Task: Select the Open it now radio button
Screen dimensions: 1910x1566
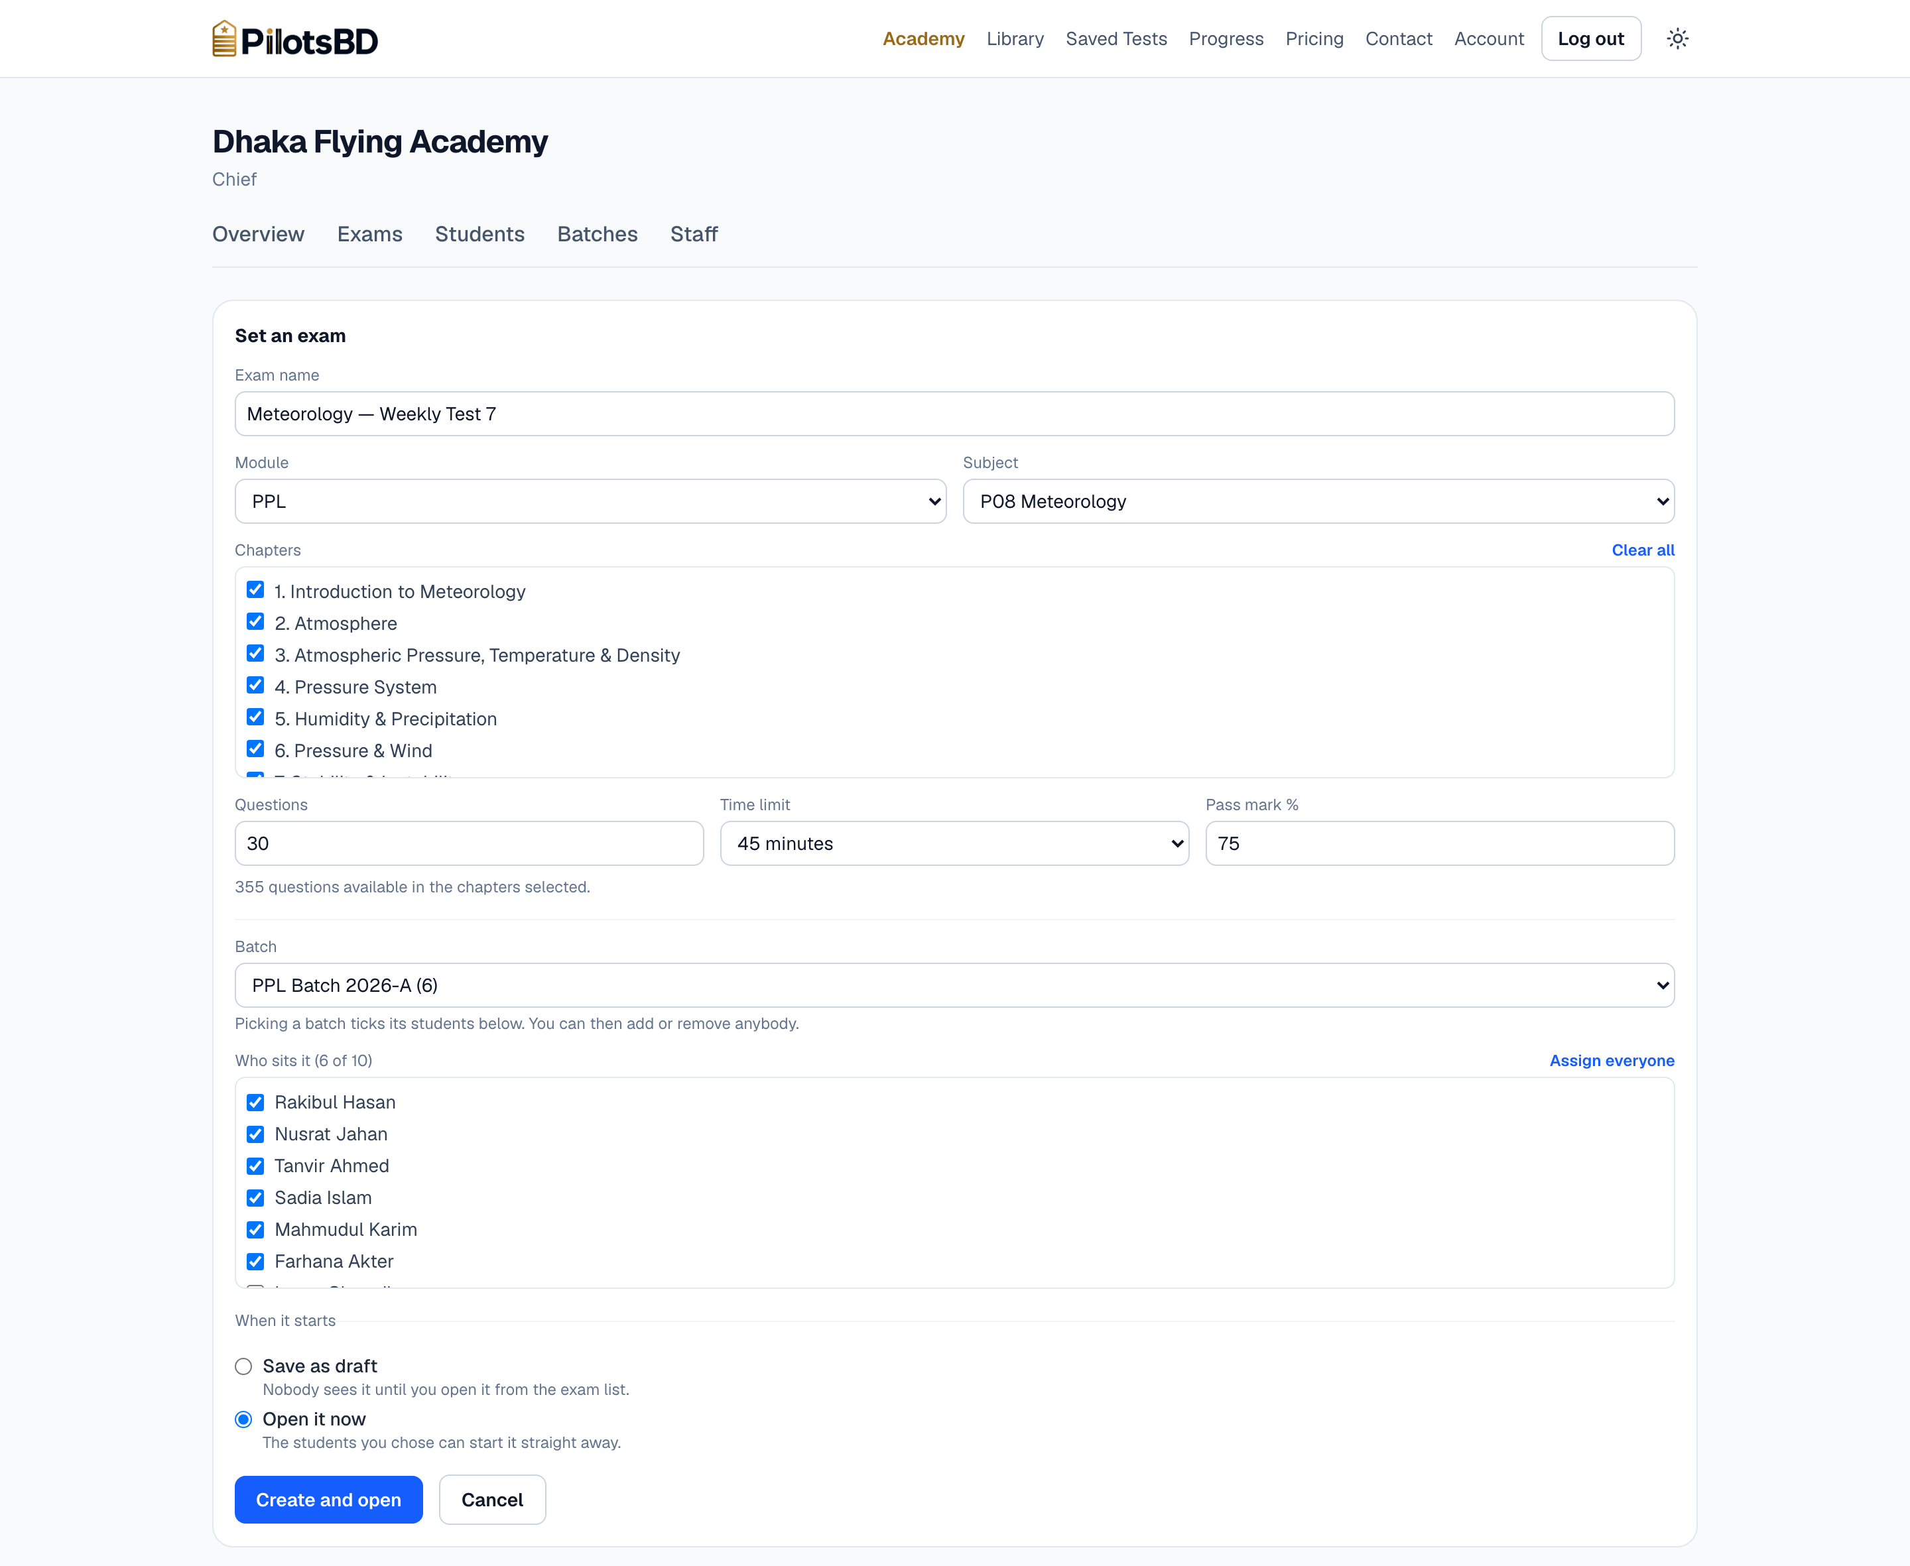Action: [x=243, y=1419]
